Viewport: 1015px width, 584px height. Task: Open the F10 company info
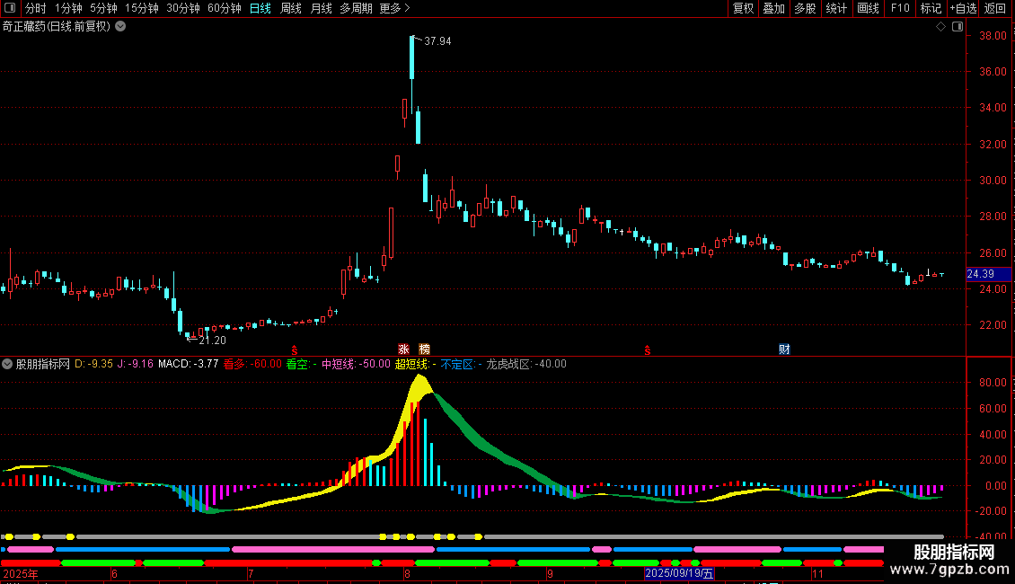coord(900,8)
